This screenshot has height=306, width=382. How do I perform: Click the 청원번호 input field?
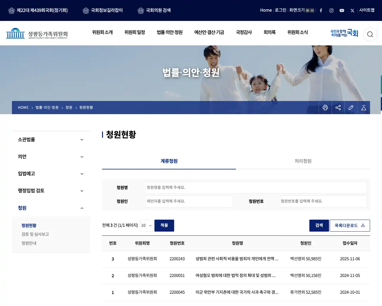coord(323,201)
